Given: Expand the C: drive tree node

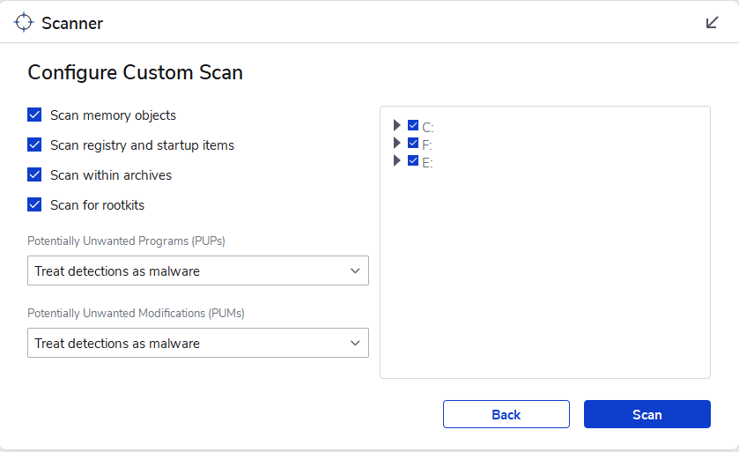Looking at the screenshot, I should pyautogui.click(x=397, y=126).
